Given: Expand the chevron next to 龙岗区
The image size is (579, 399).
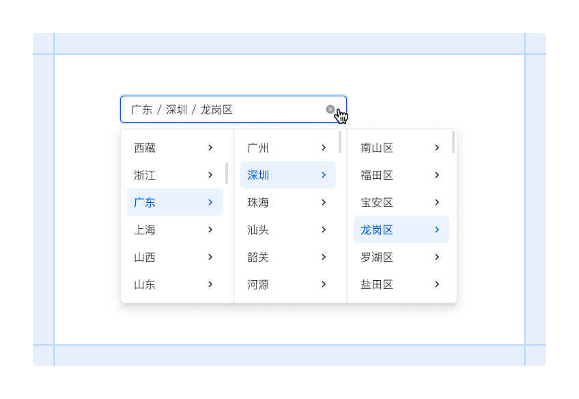Looking at the screenshot, I should (437, 230).
